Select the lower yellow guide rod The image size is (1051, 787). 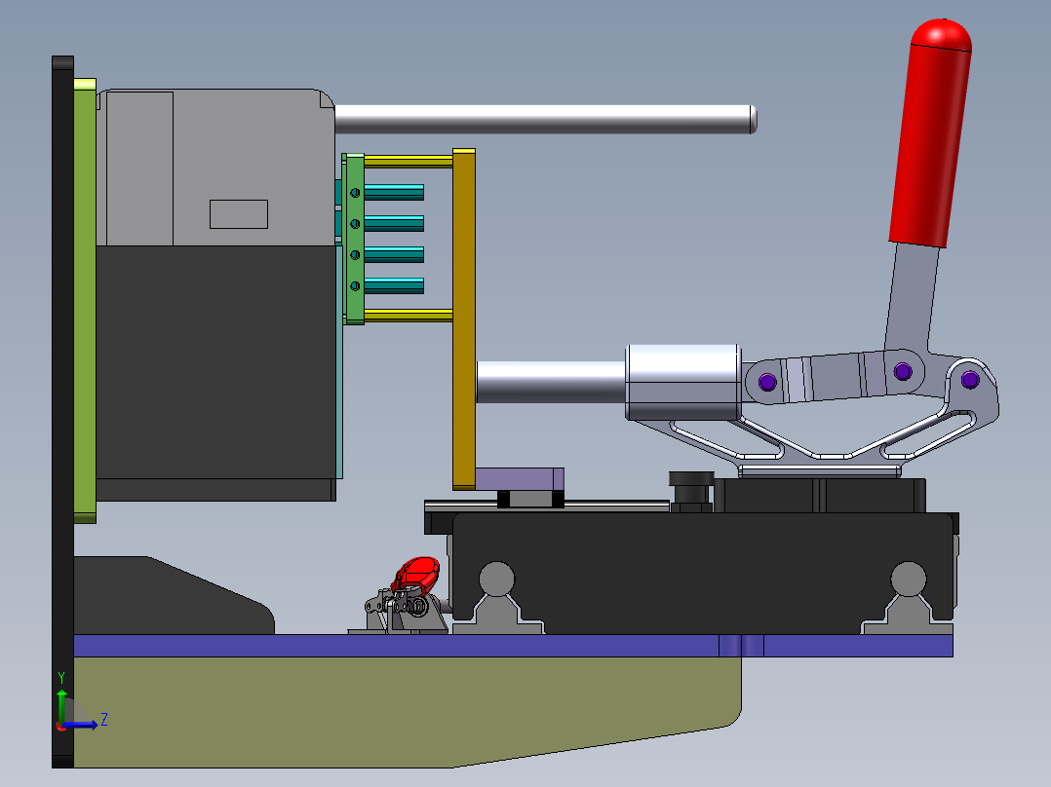tap(409, 316)
